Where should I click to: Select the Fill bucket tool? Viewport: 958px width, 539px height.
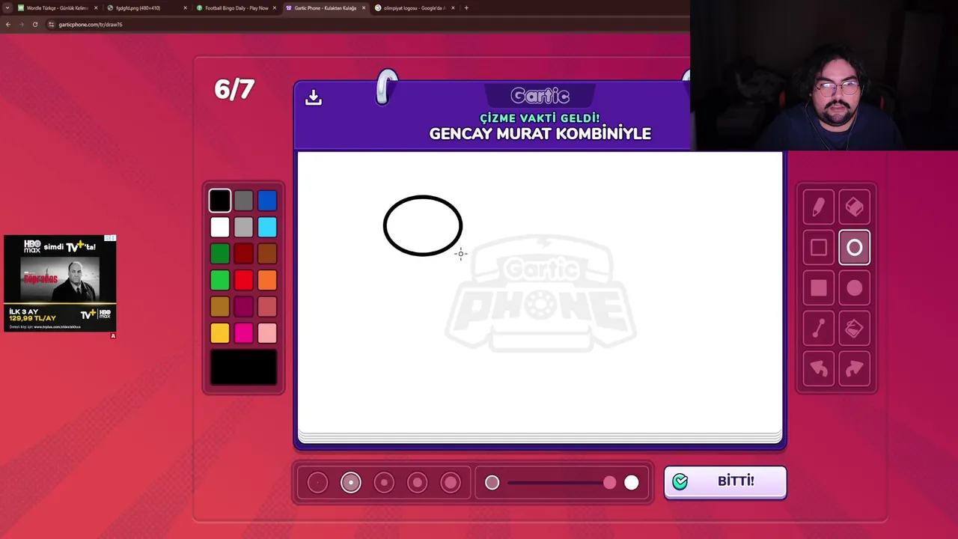[x=854, y=329]
